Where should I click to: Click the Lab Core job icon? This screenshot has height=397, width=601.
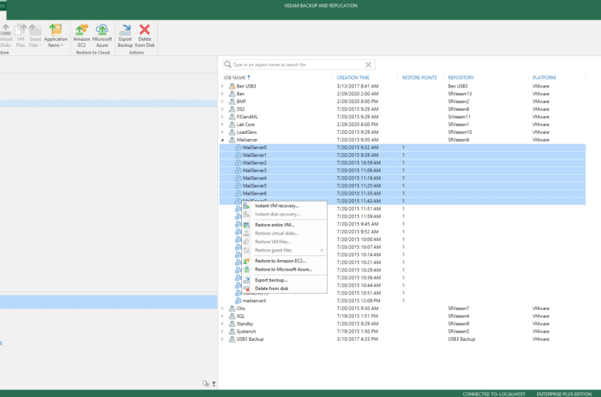[232, 125]
